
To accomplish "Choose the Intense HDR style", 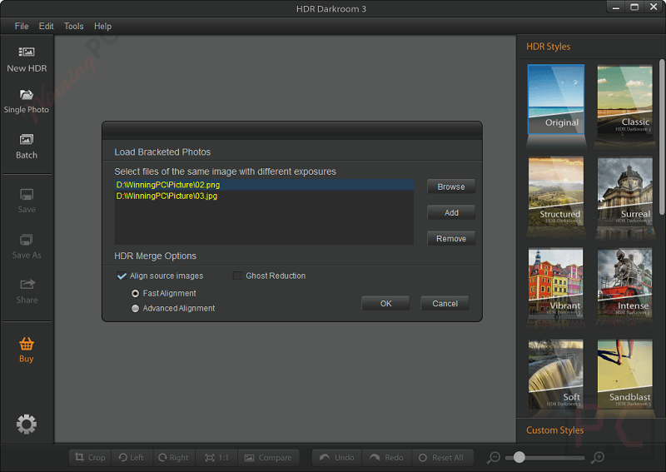I will [x=625, y=282].
